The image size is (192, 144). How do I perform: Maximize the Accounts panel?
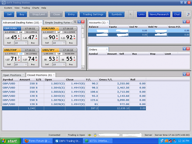(184, 22)
